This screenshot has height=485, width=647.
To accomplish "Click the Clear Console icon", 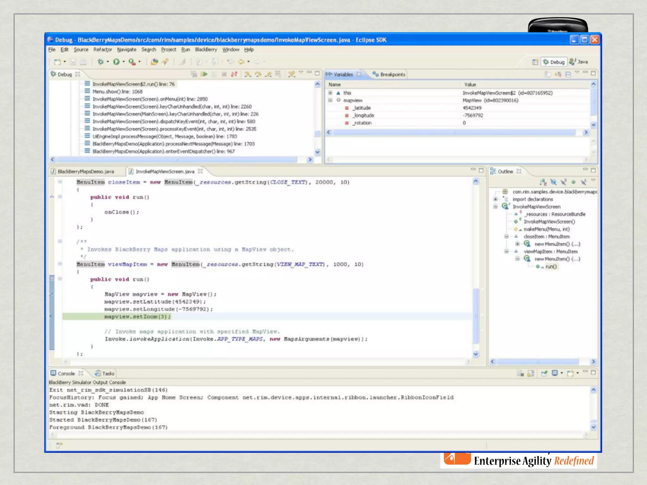I will (x=520, y=374).
